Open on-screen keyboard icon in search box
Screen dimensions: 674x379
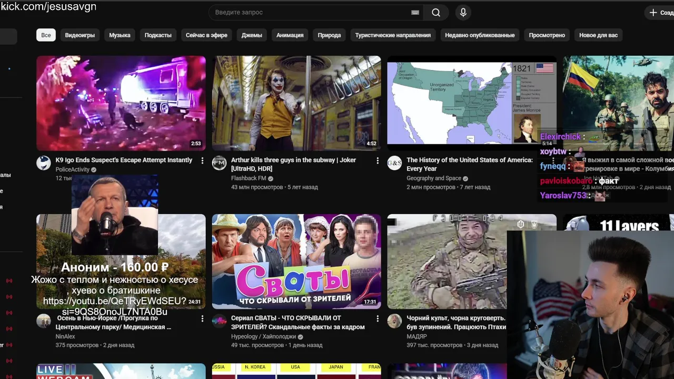click(x=415, y=13)
